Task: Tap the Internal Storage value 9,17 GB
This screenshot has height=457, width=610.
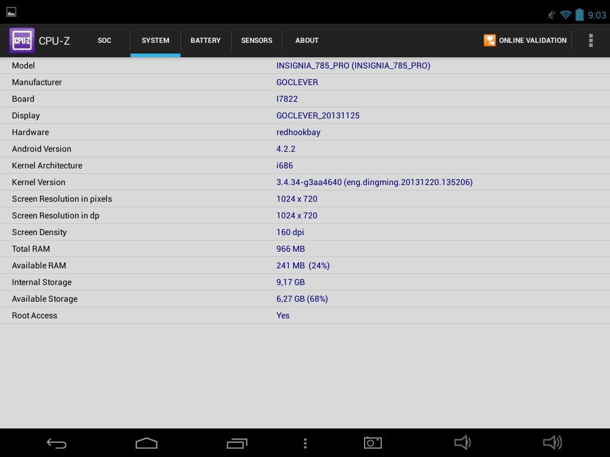Action: coord(291,283)
